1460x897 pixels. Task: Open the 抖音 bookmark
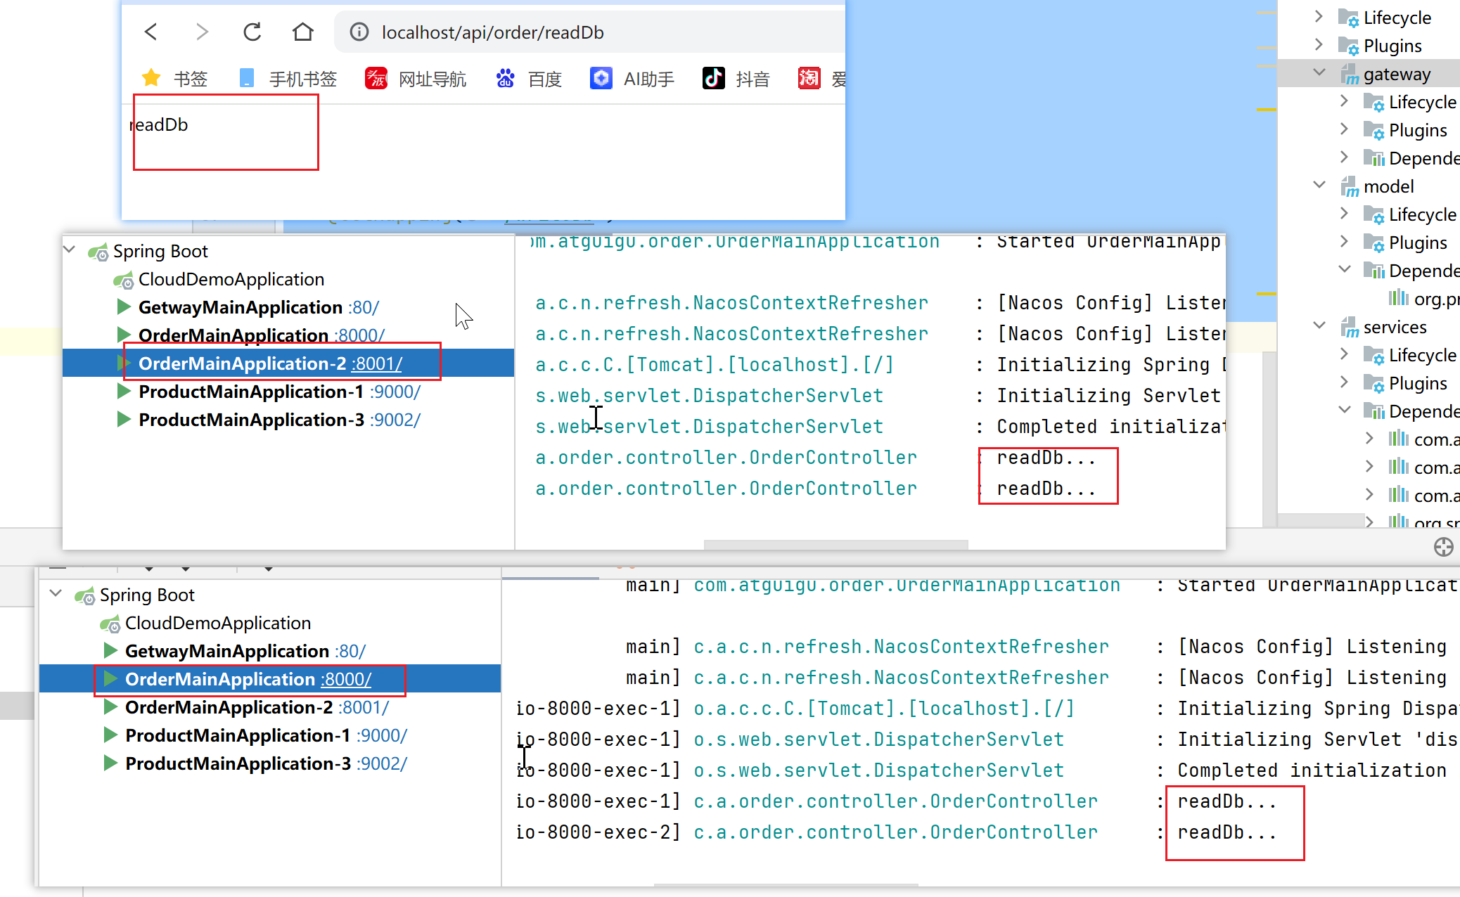coord(736,78)
